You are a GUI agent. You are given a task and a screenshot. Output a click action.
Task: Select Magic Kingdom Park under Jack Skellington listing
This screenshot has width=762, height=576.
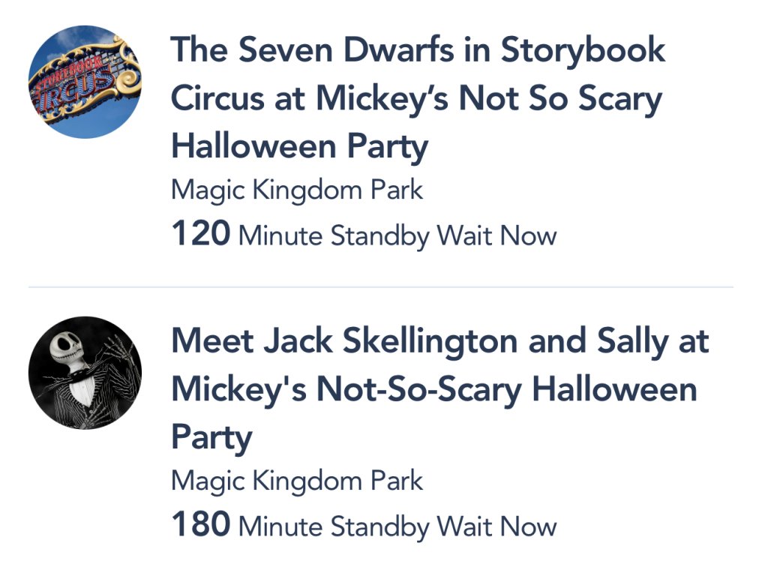(297, 481)
